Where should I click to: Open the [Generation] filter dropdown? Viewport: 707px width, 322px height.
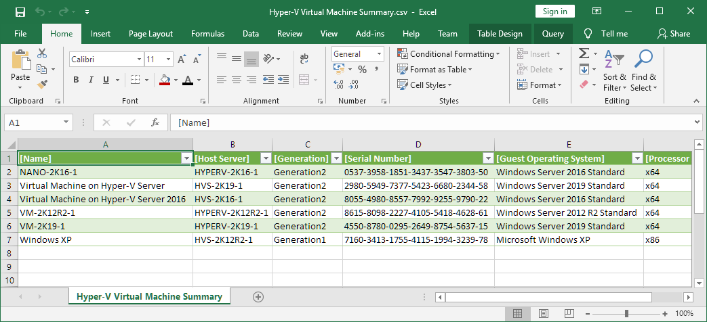pos(336,159)
